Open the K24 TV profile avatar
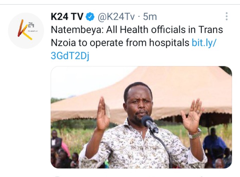The height and width of the screenshot is (177, 240). 26,31
